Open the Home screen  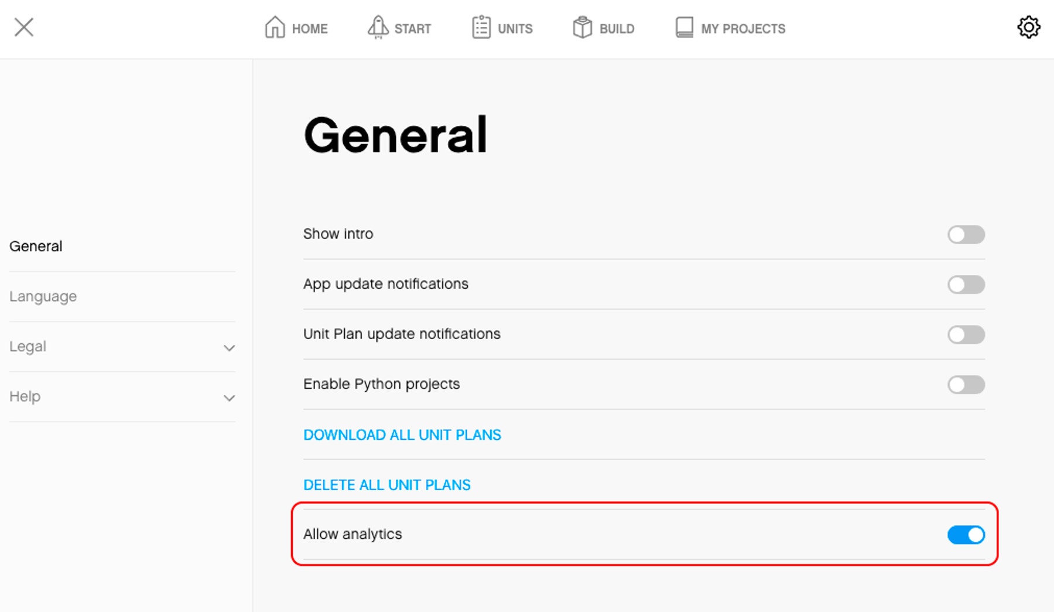295,28
